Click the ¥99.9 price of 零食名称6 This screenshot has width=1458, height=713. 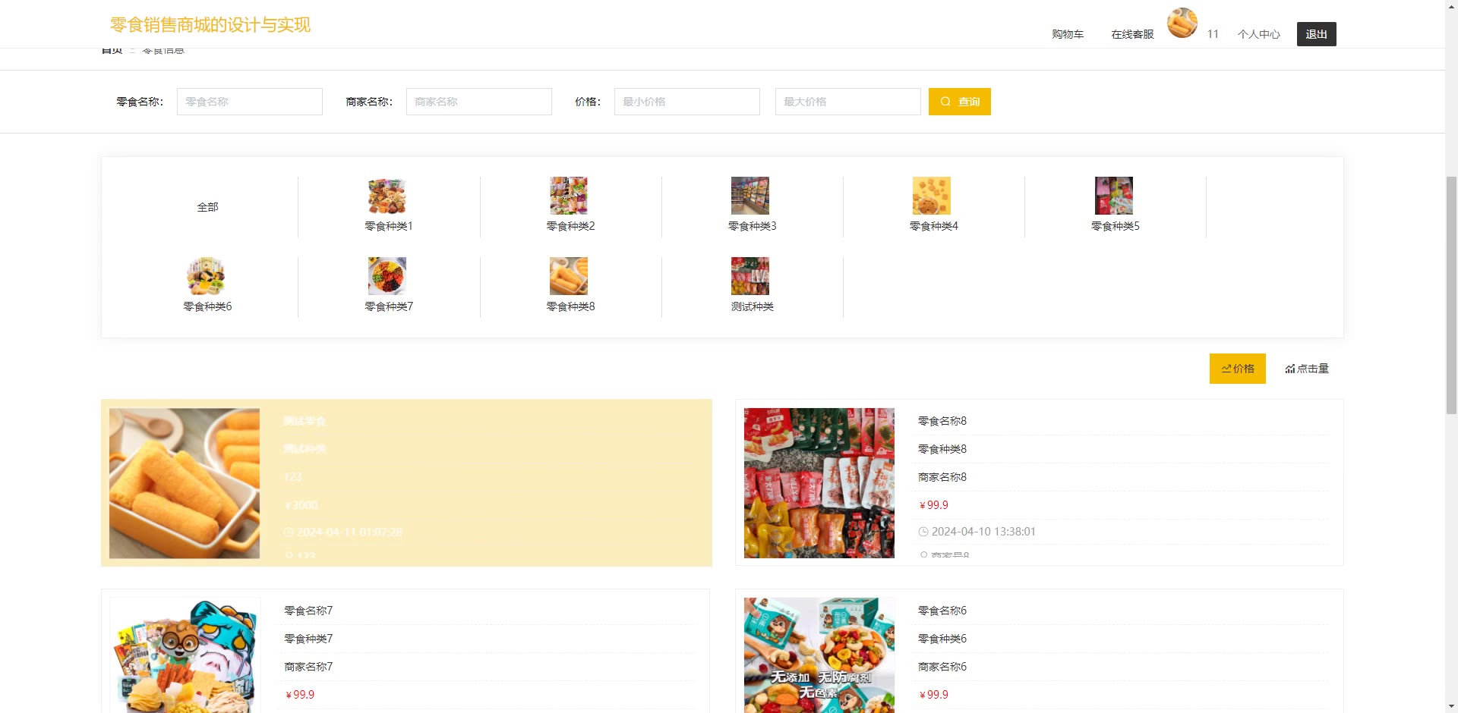tap(934, 695)
